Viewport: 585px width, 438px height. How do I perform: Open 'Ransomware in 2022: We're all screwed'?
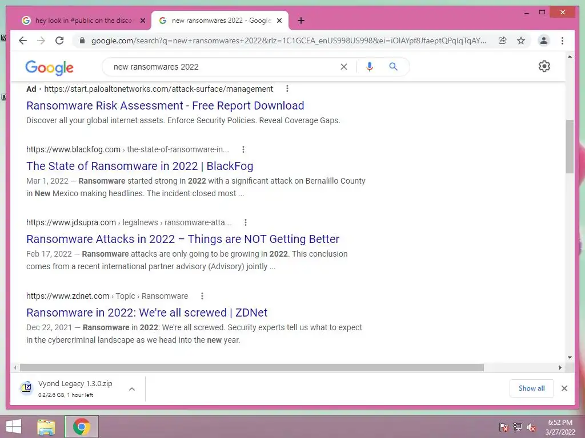tap(147, 313)
